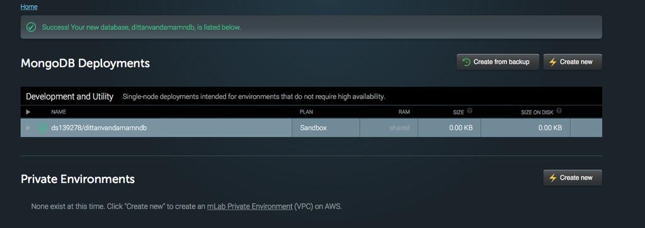645x228 pixels.
Task: Click the green success checkmark icon
Action: click(31, 27)
